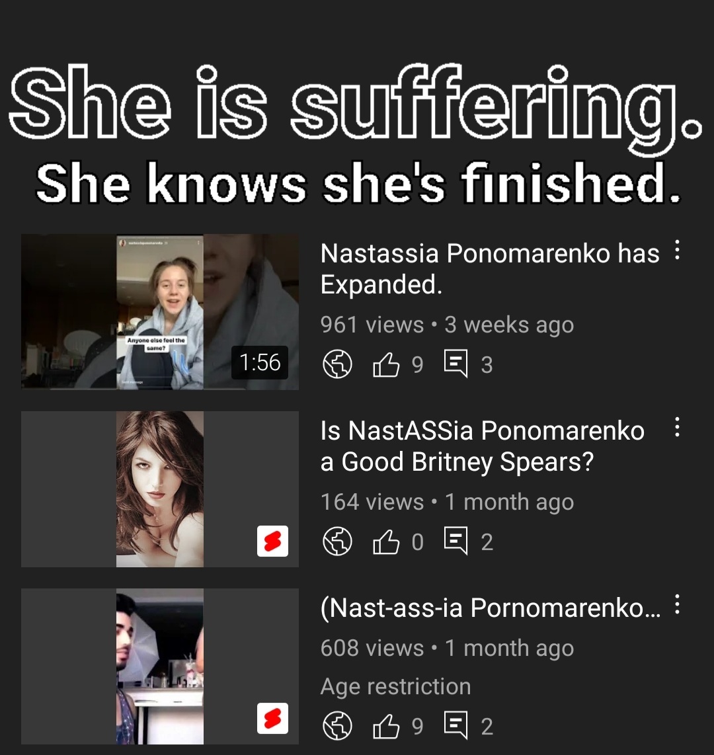Viewport: 714px width, 755px height.
Task: Open options menu for 'Nastassia Ponomarenko has Expanded'
Action: (x=677, y=250)
